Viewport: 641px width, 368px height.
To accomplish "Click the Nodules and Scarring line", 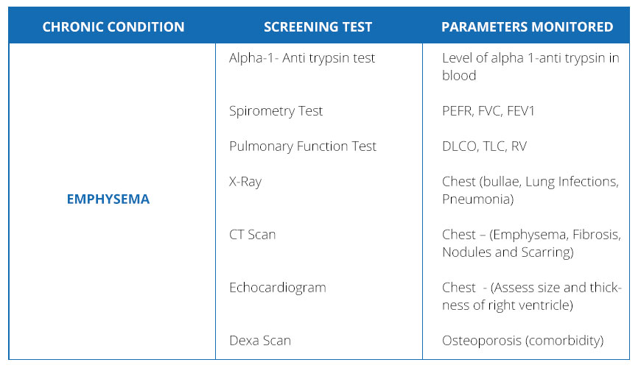I will 508,252.
